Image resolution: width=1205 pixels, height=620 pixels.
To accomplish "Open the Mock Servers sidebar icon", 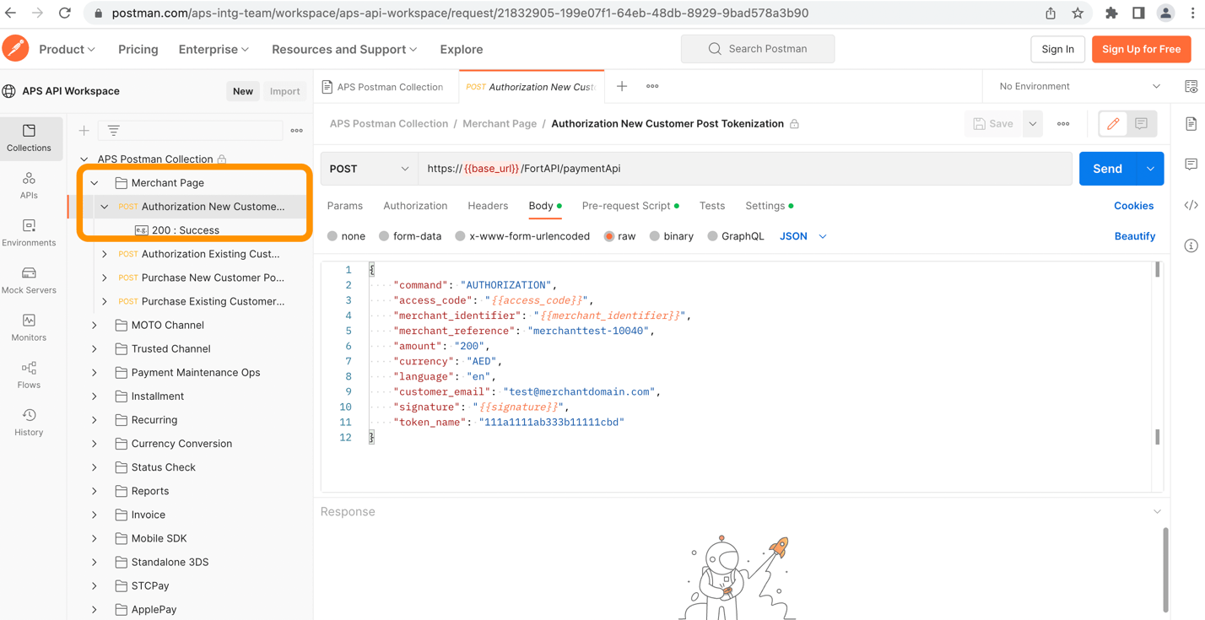I will 29,280.
